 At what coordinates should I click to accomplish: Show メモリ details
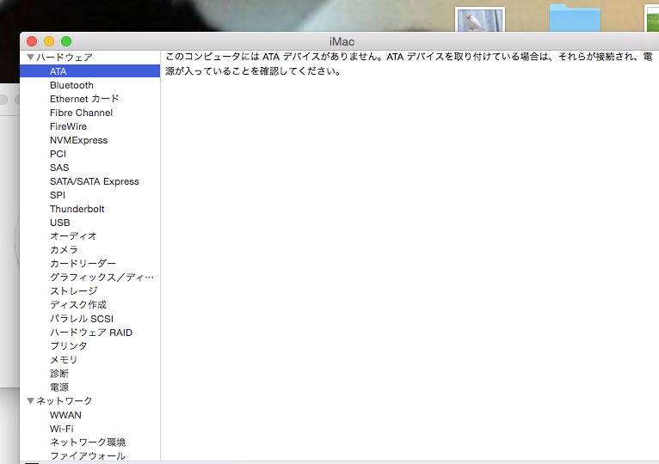click(64, 360)
